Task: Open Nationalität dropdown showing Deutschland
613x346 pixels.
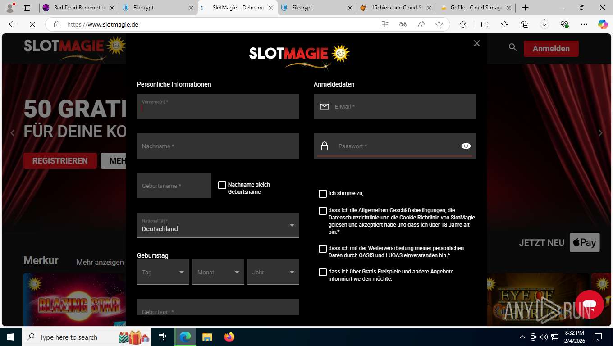Action: (x=218, y=225)
